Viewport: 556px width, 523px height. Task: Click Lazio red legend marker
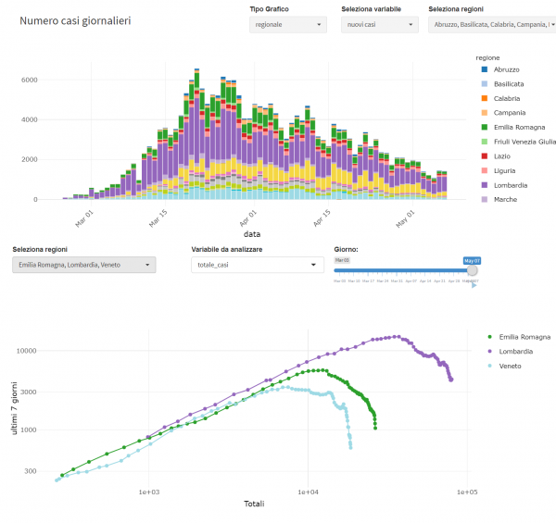[484, 156]
